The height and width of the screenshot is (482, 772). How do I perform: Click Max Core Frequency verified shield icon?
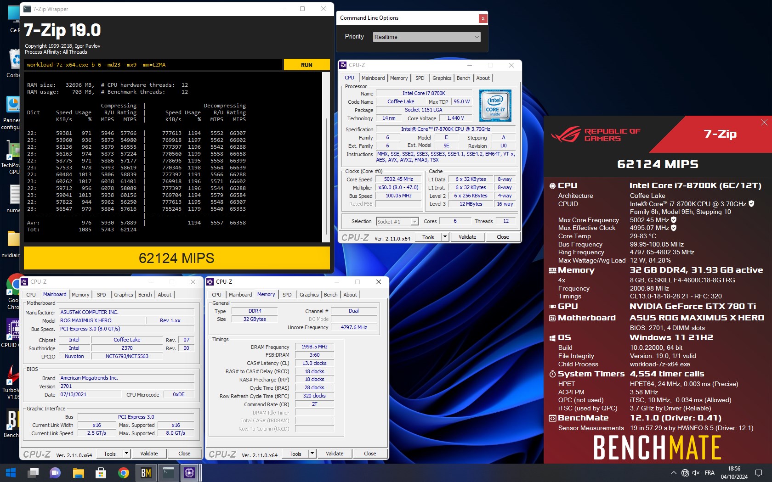click(x=674, y=220)
